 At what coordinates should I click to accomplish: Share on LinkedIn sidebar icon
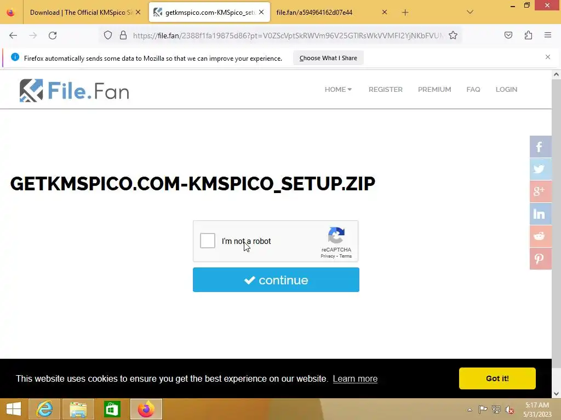point(540,214)
